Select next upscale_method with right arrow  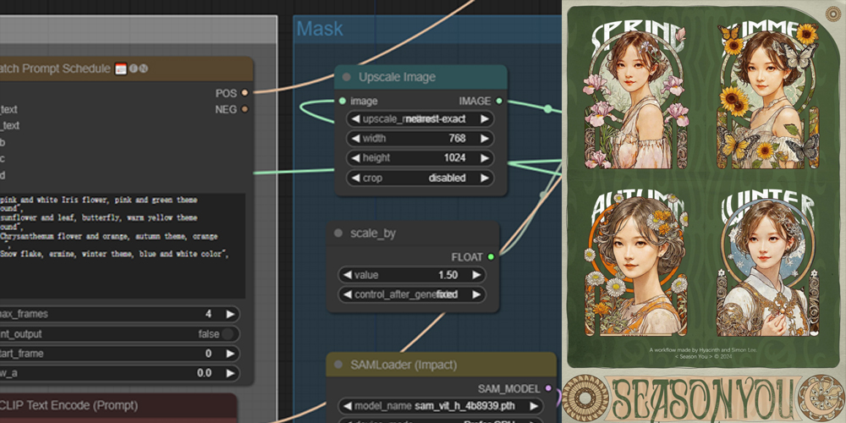click(x=485, y=118)
